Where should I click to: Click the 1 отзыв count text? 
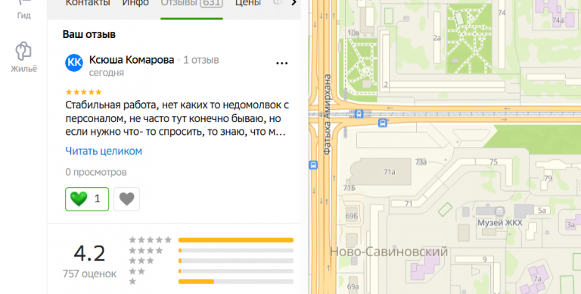point(200,60)
